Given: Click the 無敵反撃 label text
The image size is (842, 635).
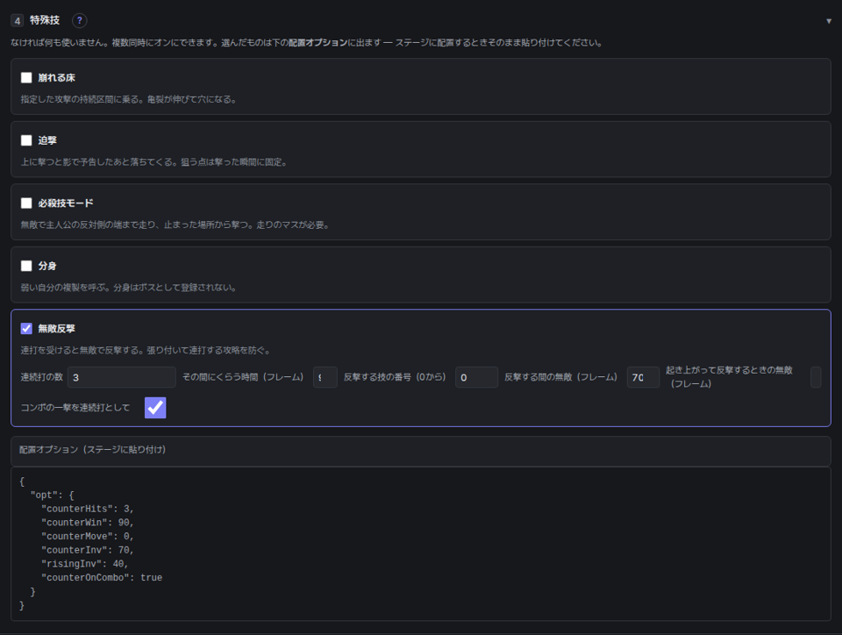Looking at the screenshot, I should point(56,329).
